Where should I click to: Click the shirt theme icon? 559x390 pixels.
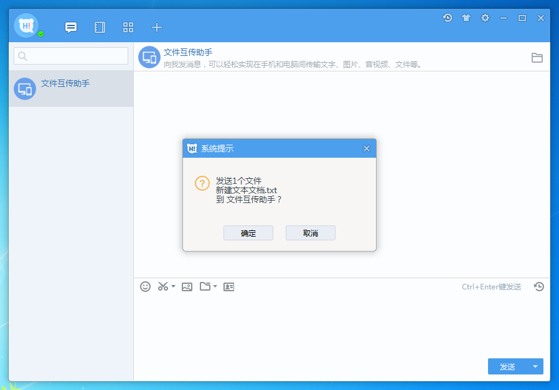point(466,18)
